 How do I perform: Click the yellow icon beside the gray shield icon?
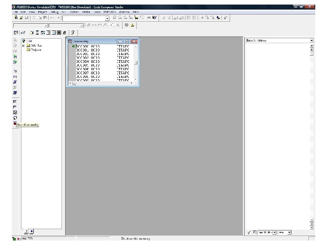(132, 26)
